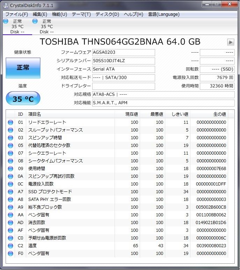Click status icon of row 02 スループットパフォーマンス

click(x=10, y=130)
